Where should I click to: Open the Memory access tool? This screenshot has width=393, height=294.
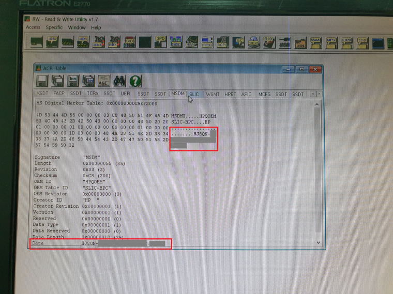click(x=68, y=42)
